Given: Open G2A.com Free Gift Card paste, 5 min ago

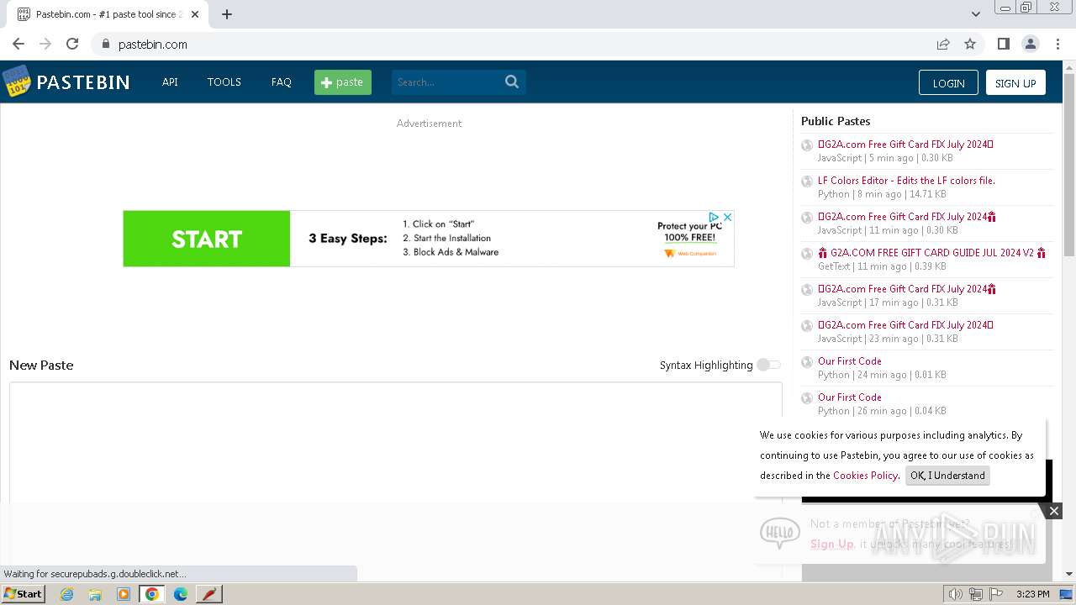Looking at the screenshot, I should pos(905,145).
